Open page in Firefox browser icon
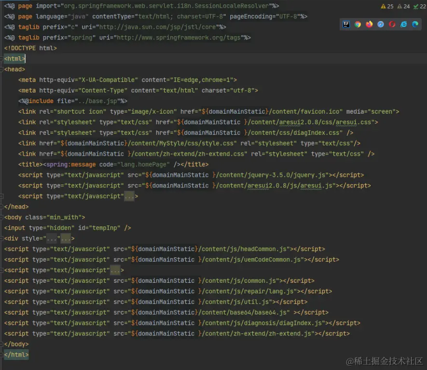Viewport: 427px width, 370px height. click(x=369, y=25)
